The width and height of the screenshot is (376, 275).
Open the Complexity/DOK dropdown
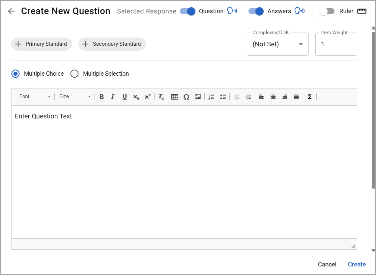point(278,44)
